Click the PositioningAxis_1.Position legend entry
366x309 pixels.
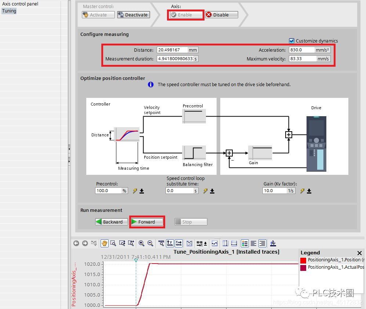pos(336,260)
